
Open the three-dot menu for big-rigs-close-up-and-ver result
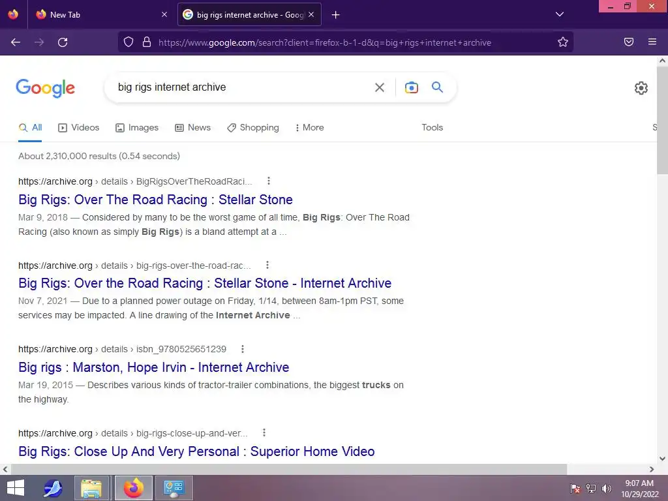click(x=264, y=433)
